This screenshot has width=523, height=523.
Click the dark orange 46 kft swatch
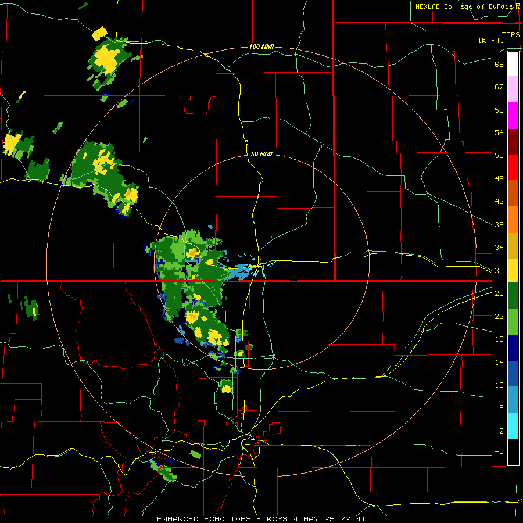[513, 193]
